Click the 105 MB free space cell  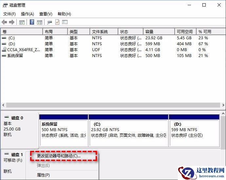(184, 55)
